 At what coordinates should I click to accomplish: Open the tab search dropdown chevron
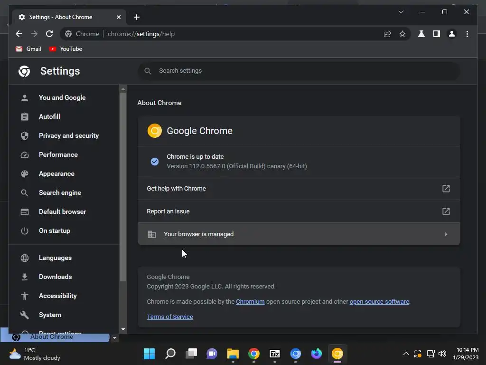point(401,12)
